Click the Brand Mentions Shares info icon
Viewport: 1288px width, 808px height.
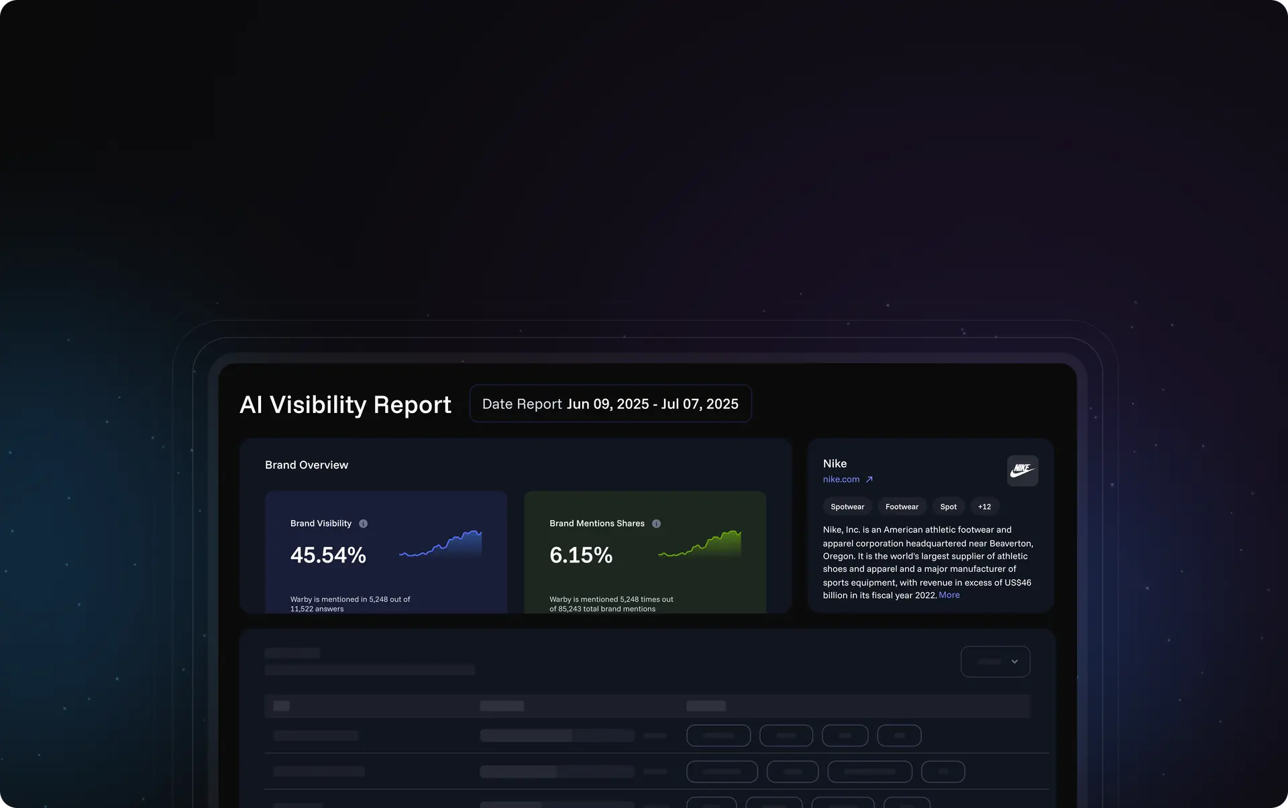pyautogui.click(x=656, y=524)
